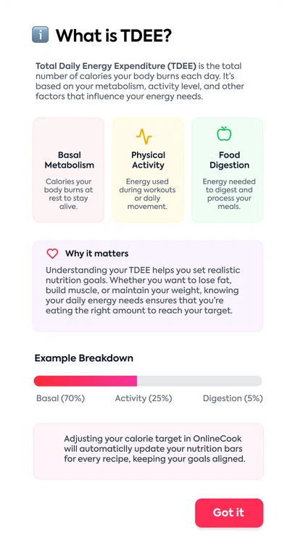Screen dimensions: 290x552
Task: Click the gray unfilled portion of breakdown bar
Action: [x=199, y=381]
